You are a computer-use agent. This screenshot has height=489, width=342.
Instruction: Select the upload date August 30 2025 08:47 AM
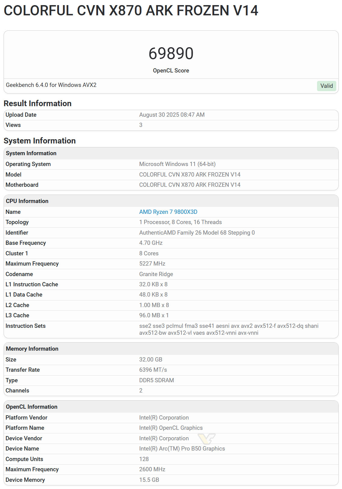172,115
